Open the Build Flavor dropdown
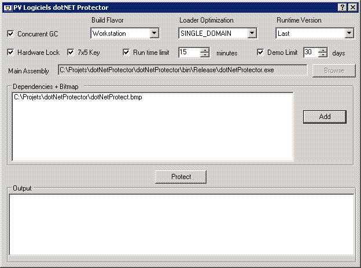 (154, 33)
